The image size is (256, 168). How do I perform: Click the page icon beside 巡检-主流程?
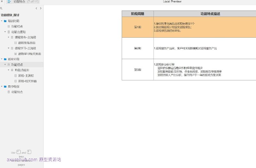[x=15, y=76]
